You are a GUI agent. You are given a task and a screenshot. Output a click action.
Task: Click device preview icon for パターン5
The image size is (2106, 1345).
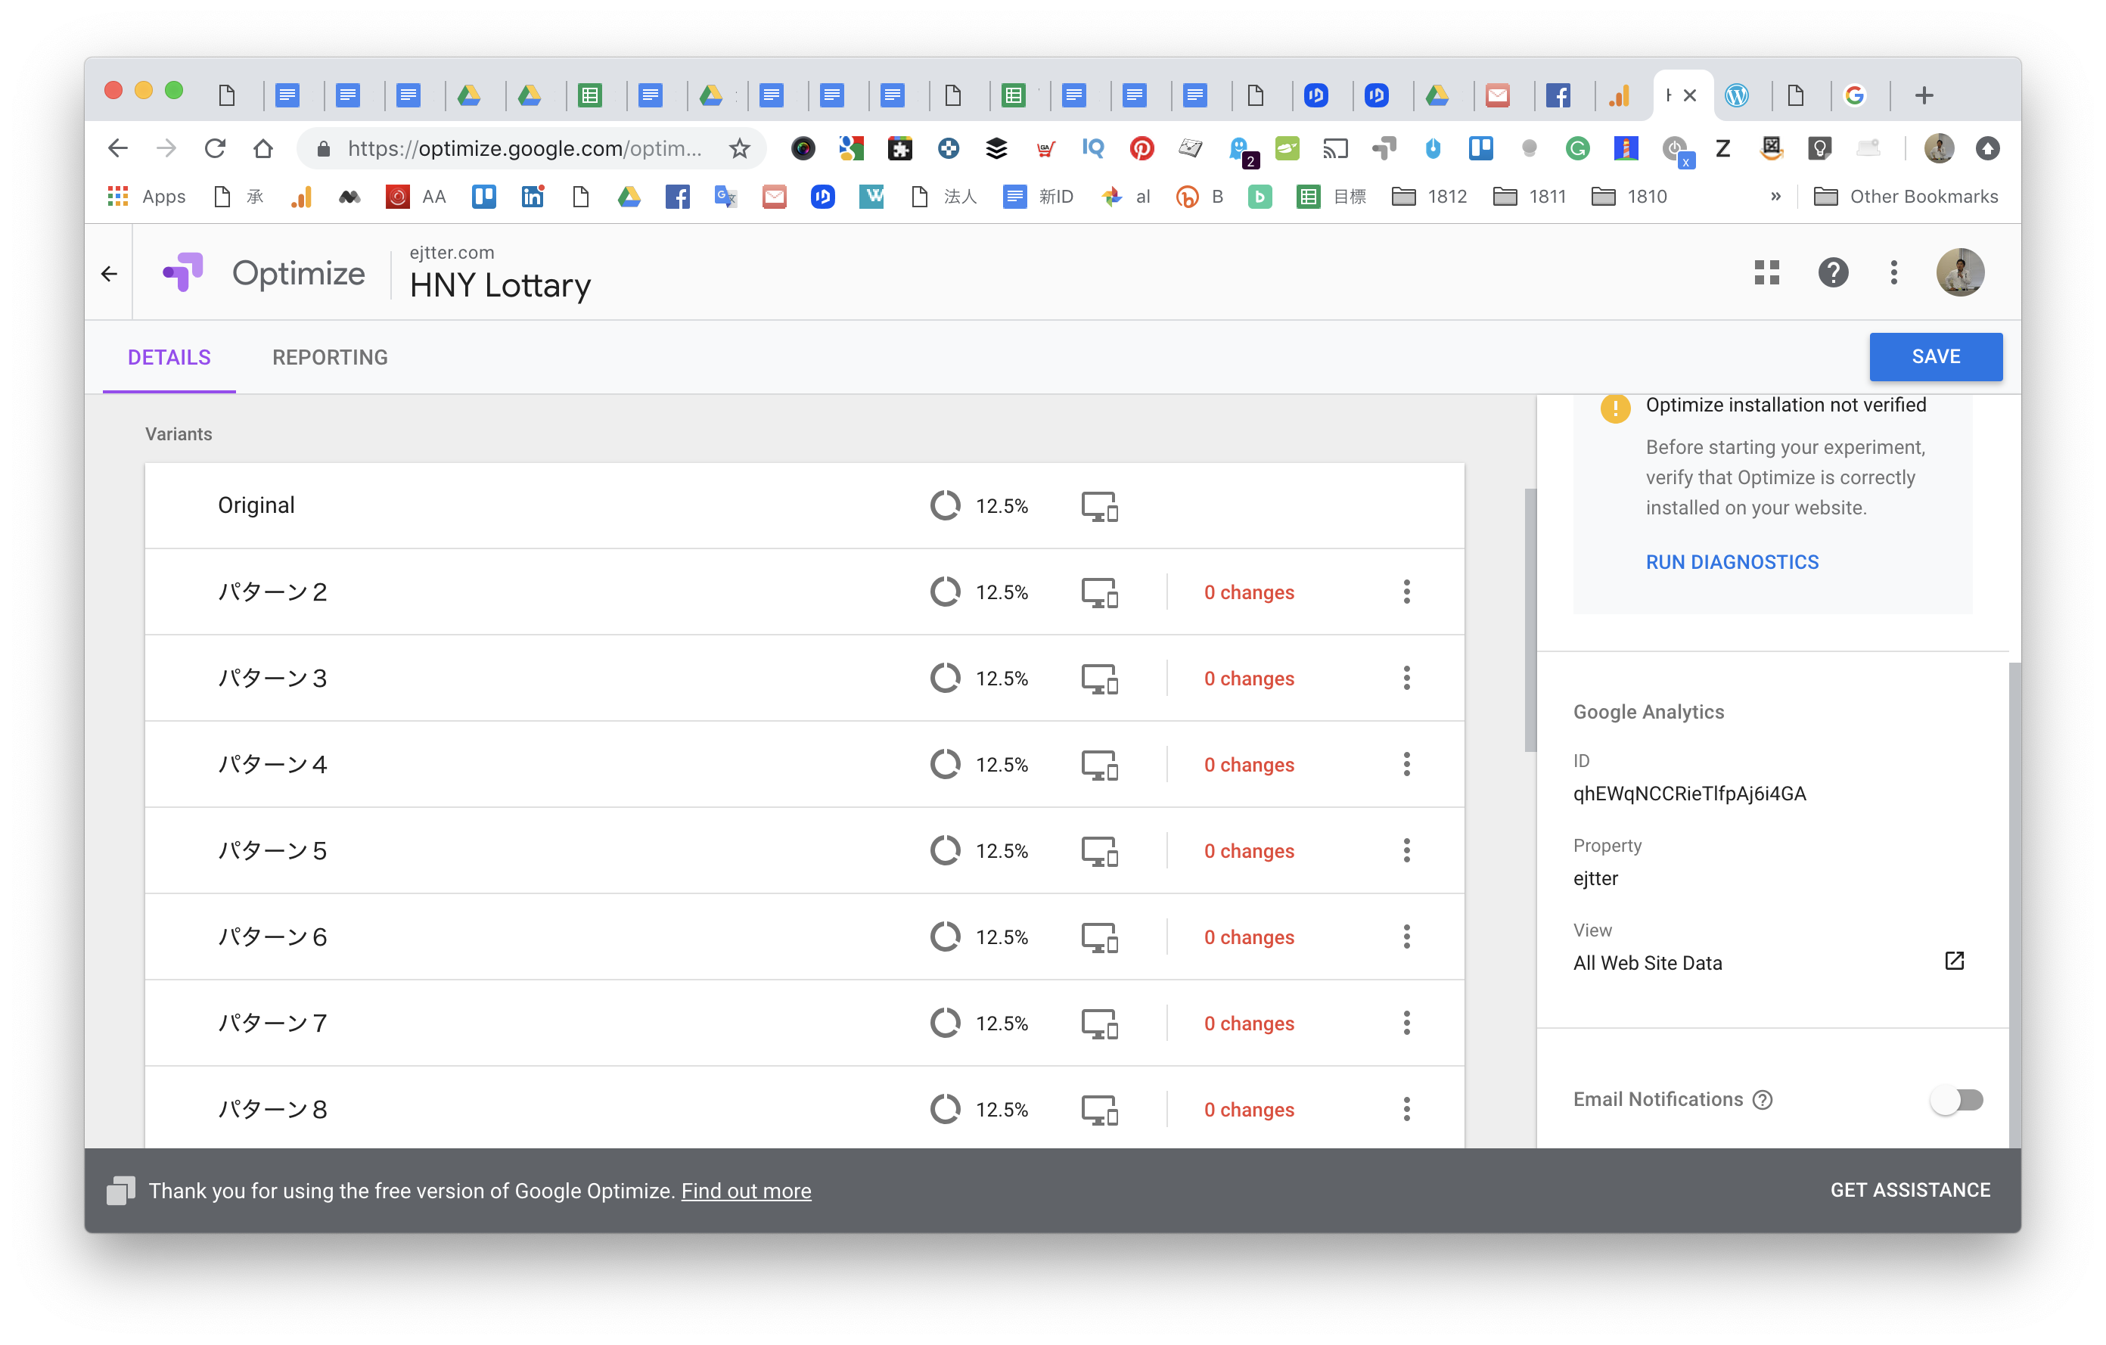[1099, 851]
